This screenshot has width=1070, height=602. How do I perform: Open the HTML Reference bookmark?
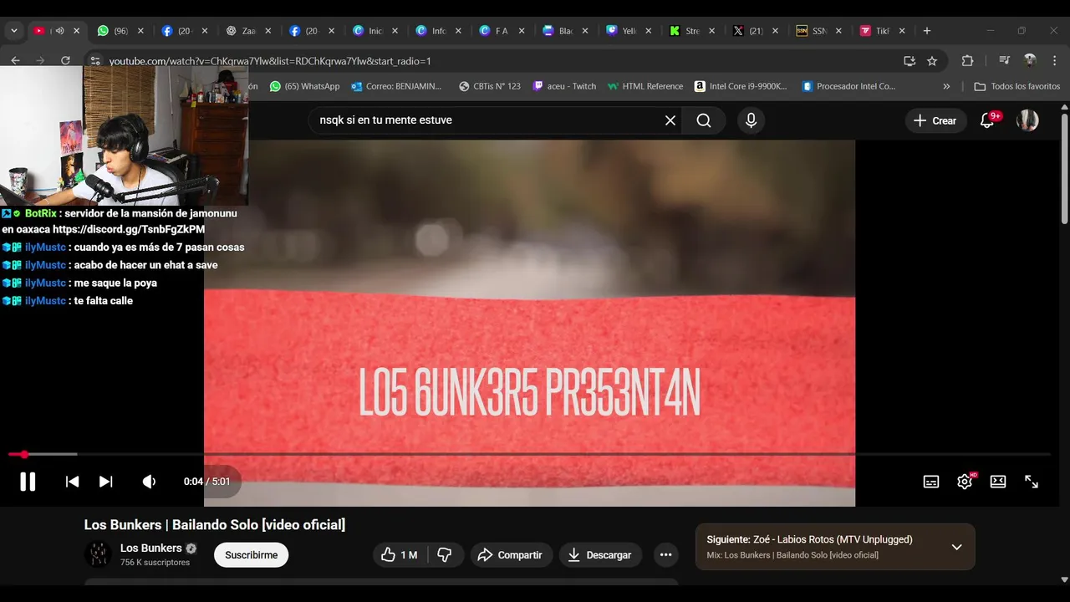click(645, 86)
